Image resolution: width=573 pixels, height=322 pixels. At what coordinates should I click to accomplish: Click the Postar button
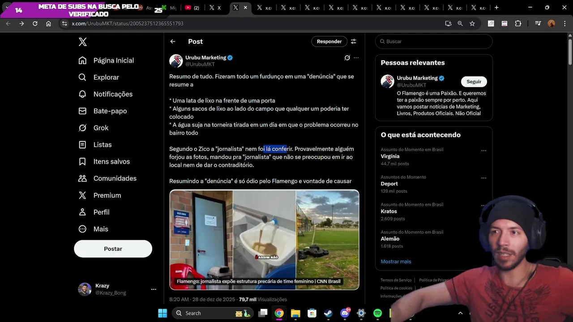tap(113, 249)
